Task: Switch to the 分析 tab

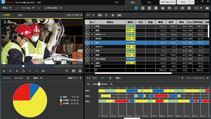Action: coord(117,2)
